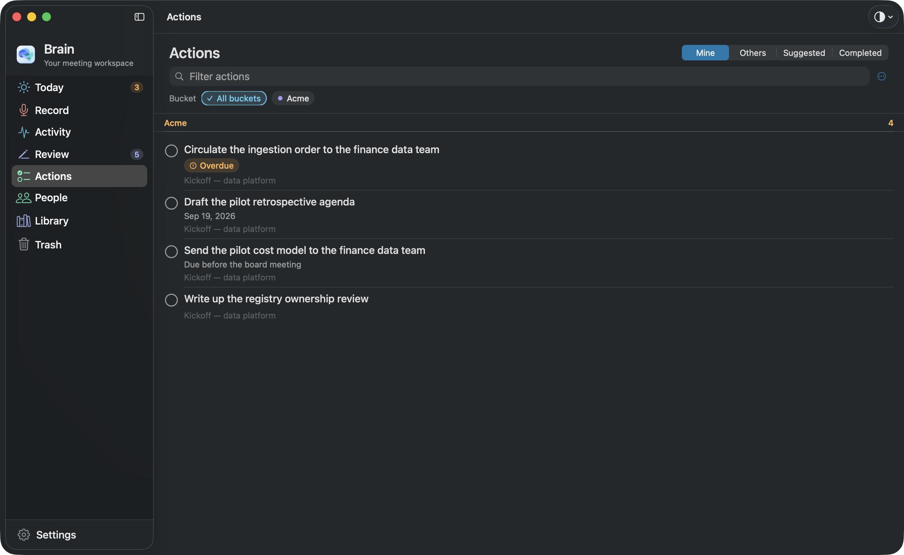
Task: Click the Record microphone icon
Action: click(24, 110)
